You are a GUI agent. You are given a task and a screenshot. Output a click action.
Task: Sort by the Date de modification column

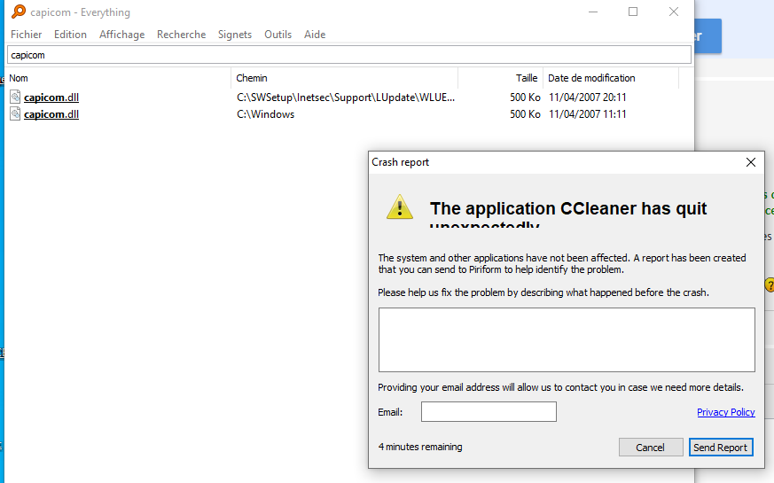coord(611,78)
